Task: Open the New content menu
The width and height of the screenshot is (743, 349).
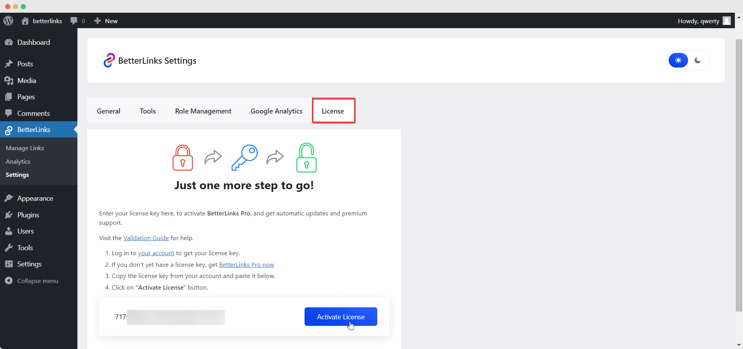Action: point(106,21)
